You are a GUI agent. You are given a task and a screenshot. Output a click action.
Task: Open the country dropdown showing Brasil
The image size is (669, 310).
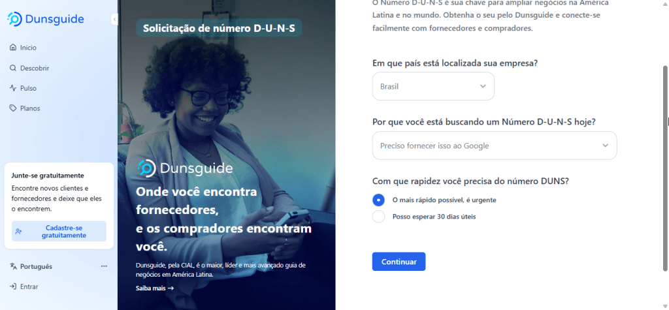tap(433, 86)
